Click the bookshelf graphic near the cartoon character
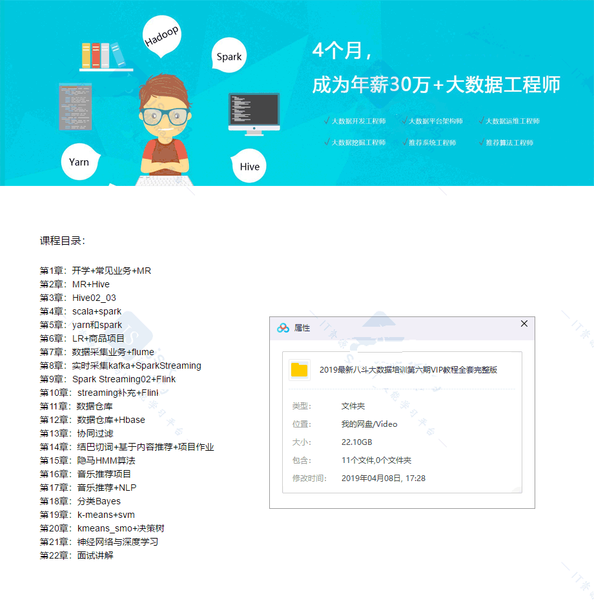The width and height of the screenshot is (594, 607). click(102, 56)
